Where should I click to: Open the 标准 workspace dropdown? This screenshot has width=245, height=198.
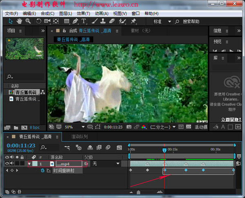pos(169,21)
